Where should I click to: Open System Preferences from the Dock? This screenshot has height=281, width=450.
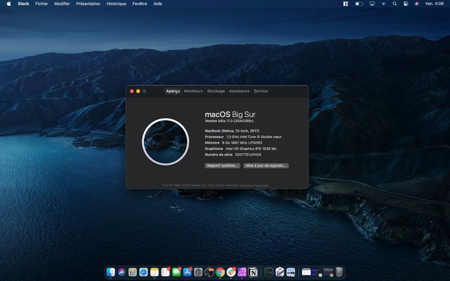pos(198,272)
